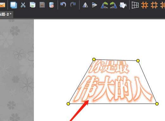
Task: Flip vertically using the sideways triangle icon
Action: (94, 5)
